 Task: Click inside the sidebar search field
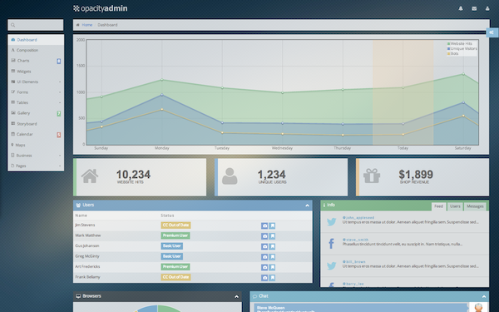(x=35, y=25)
